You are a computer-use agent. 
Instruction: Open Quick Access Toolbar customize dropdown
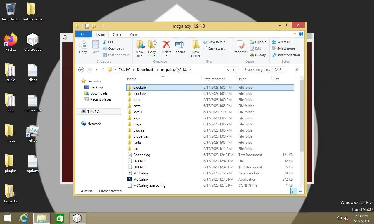(99, 26)
